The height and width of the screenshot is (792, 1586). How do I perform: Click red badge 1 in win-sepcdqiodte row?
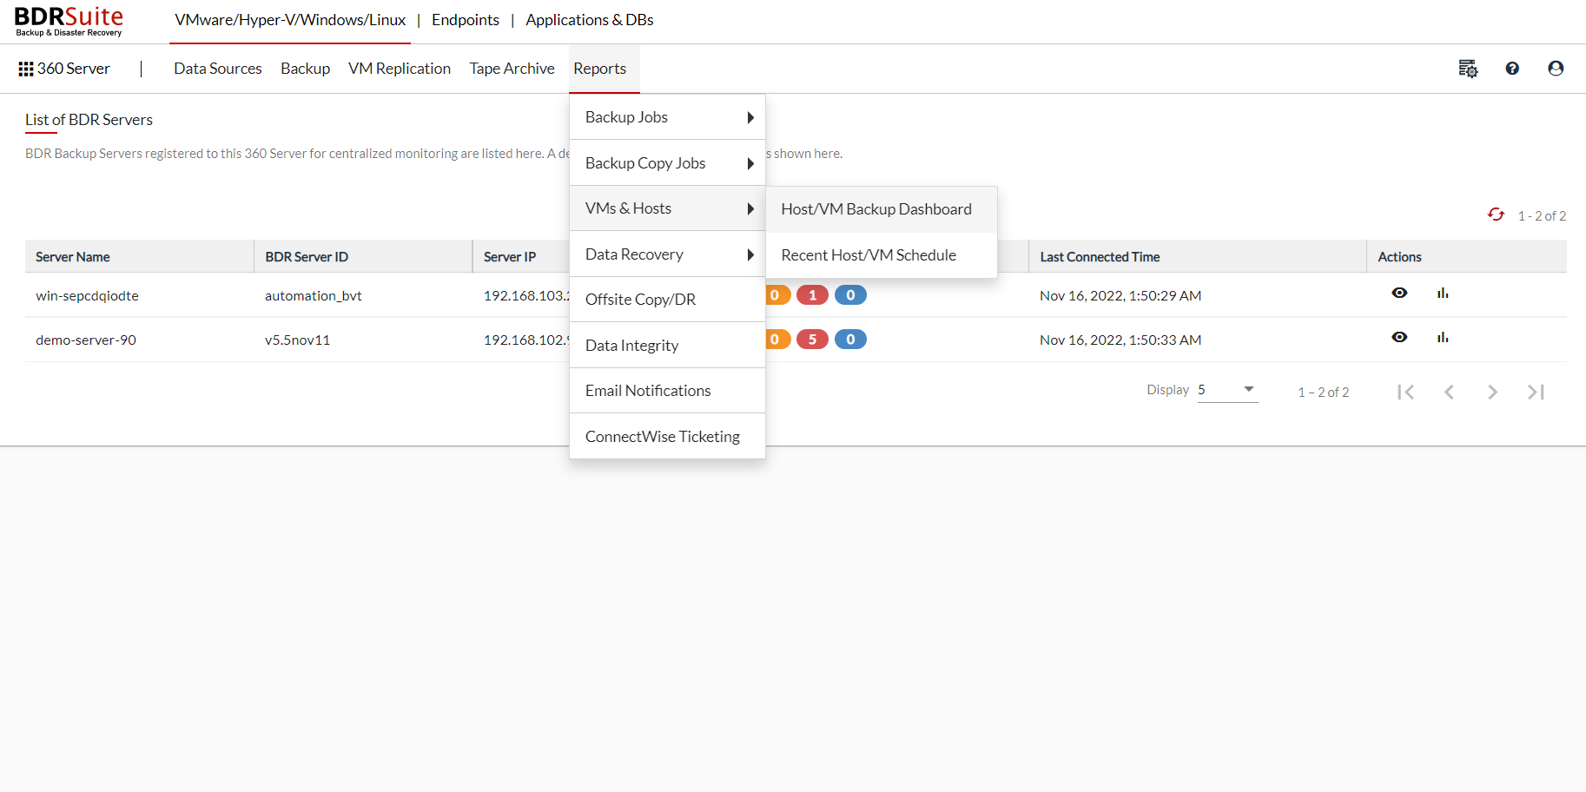point(812,295)
